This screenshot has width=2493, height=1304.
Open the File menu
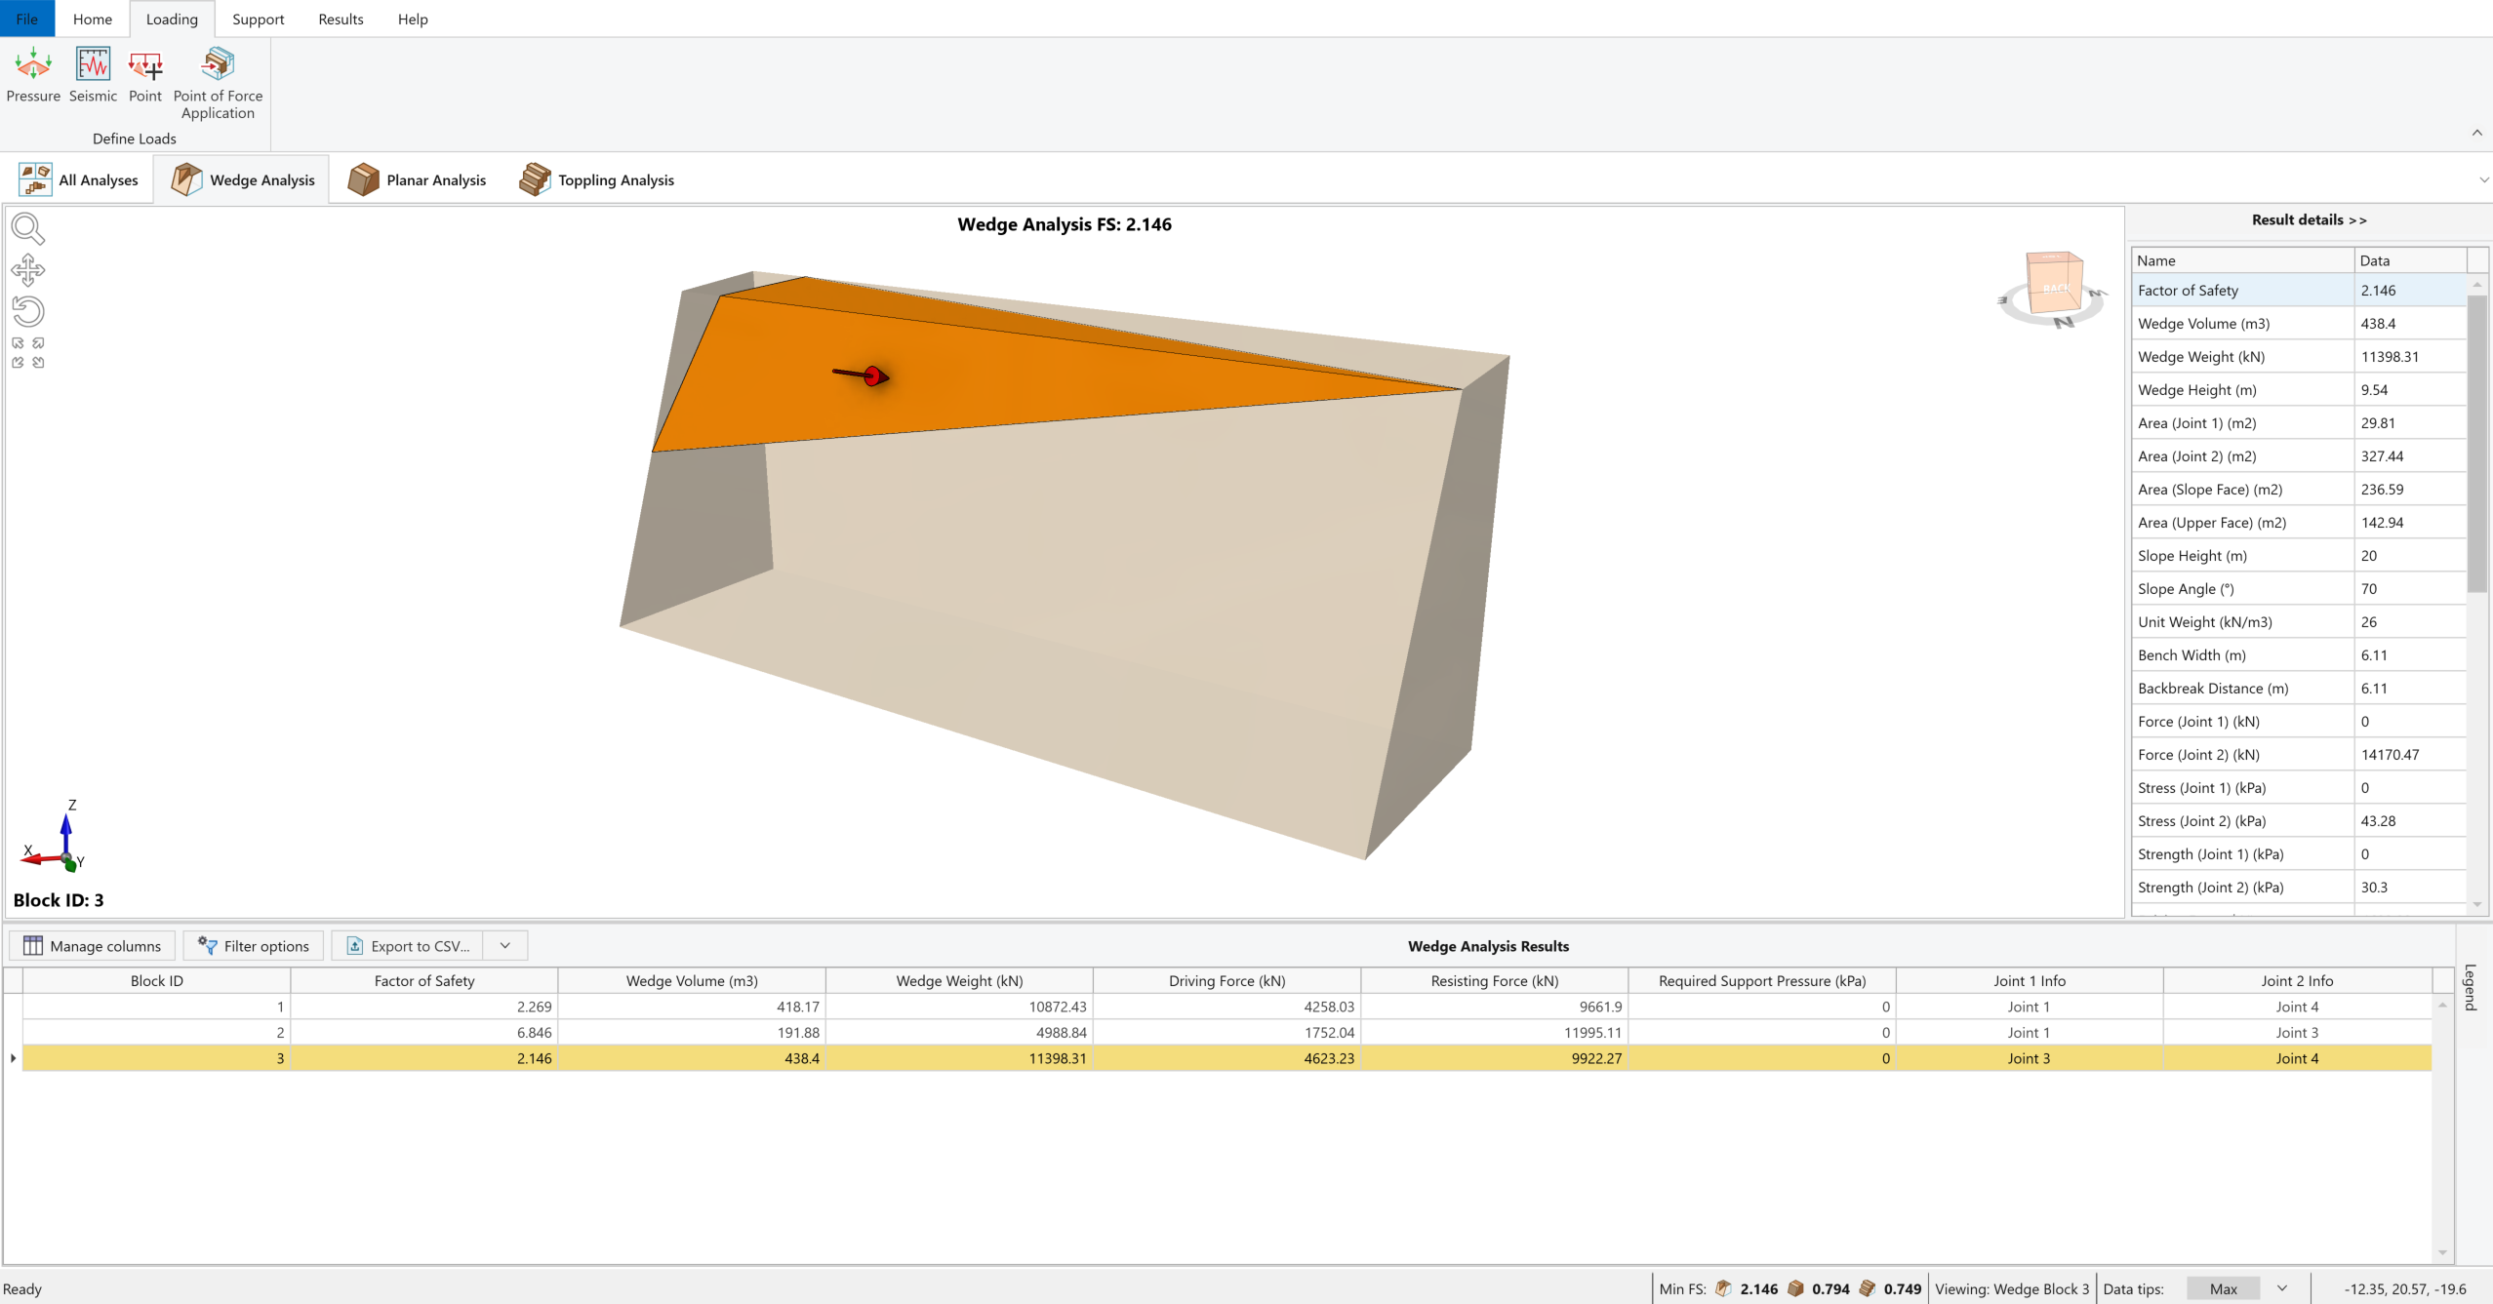point(27,19)
